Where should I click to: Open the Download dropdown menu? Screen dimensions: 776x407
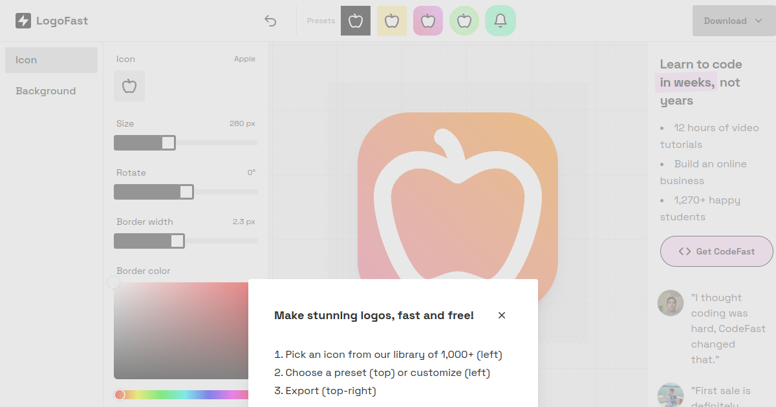pos(734,21)
